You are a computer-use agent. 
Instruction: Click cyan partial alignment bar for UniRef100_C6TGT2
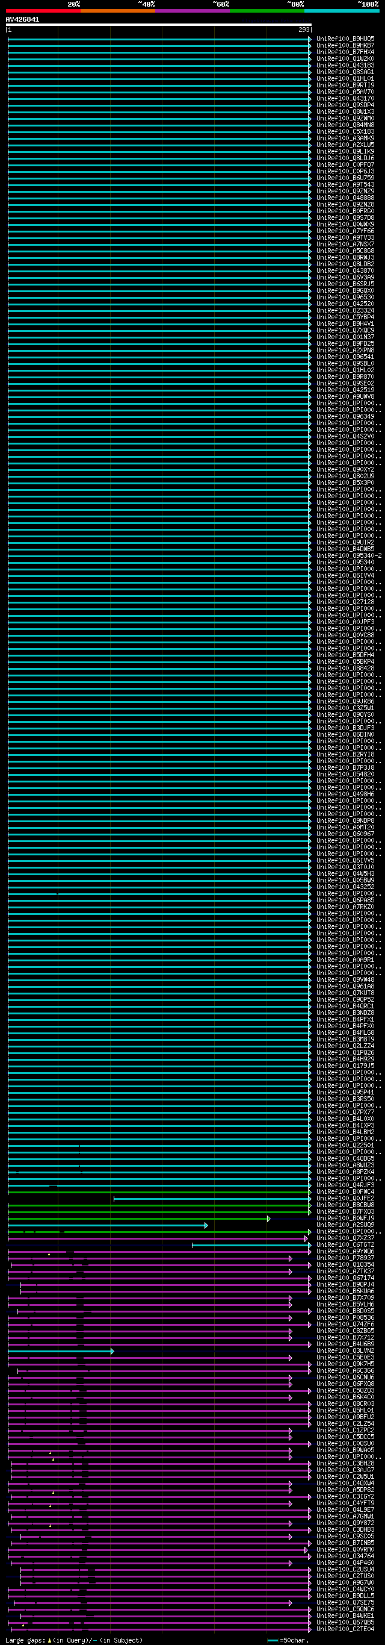tap(252, 1244)
